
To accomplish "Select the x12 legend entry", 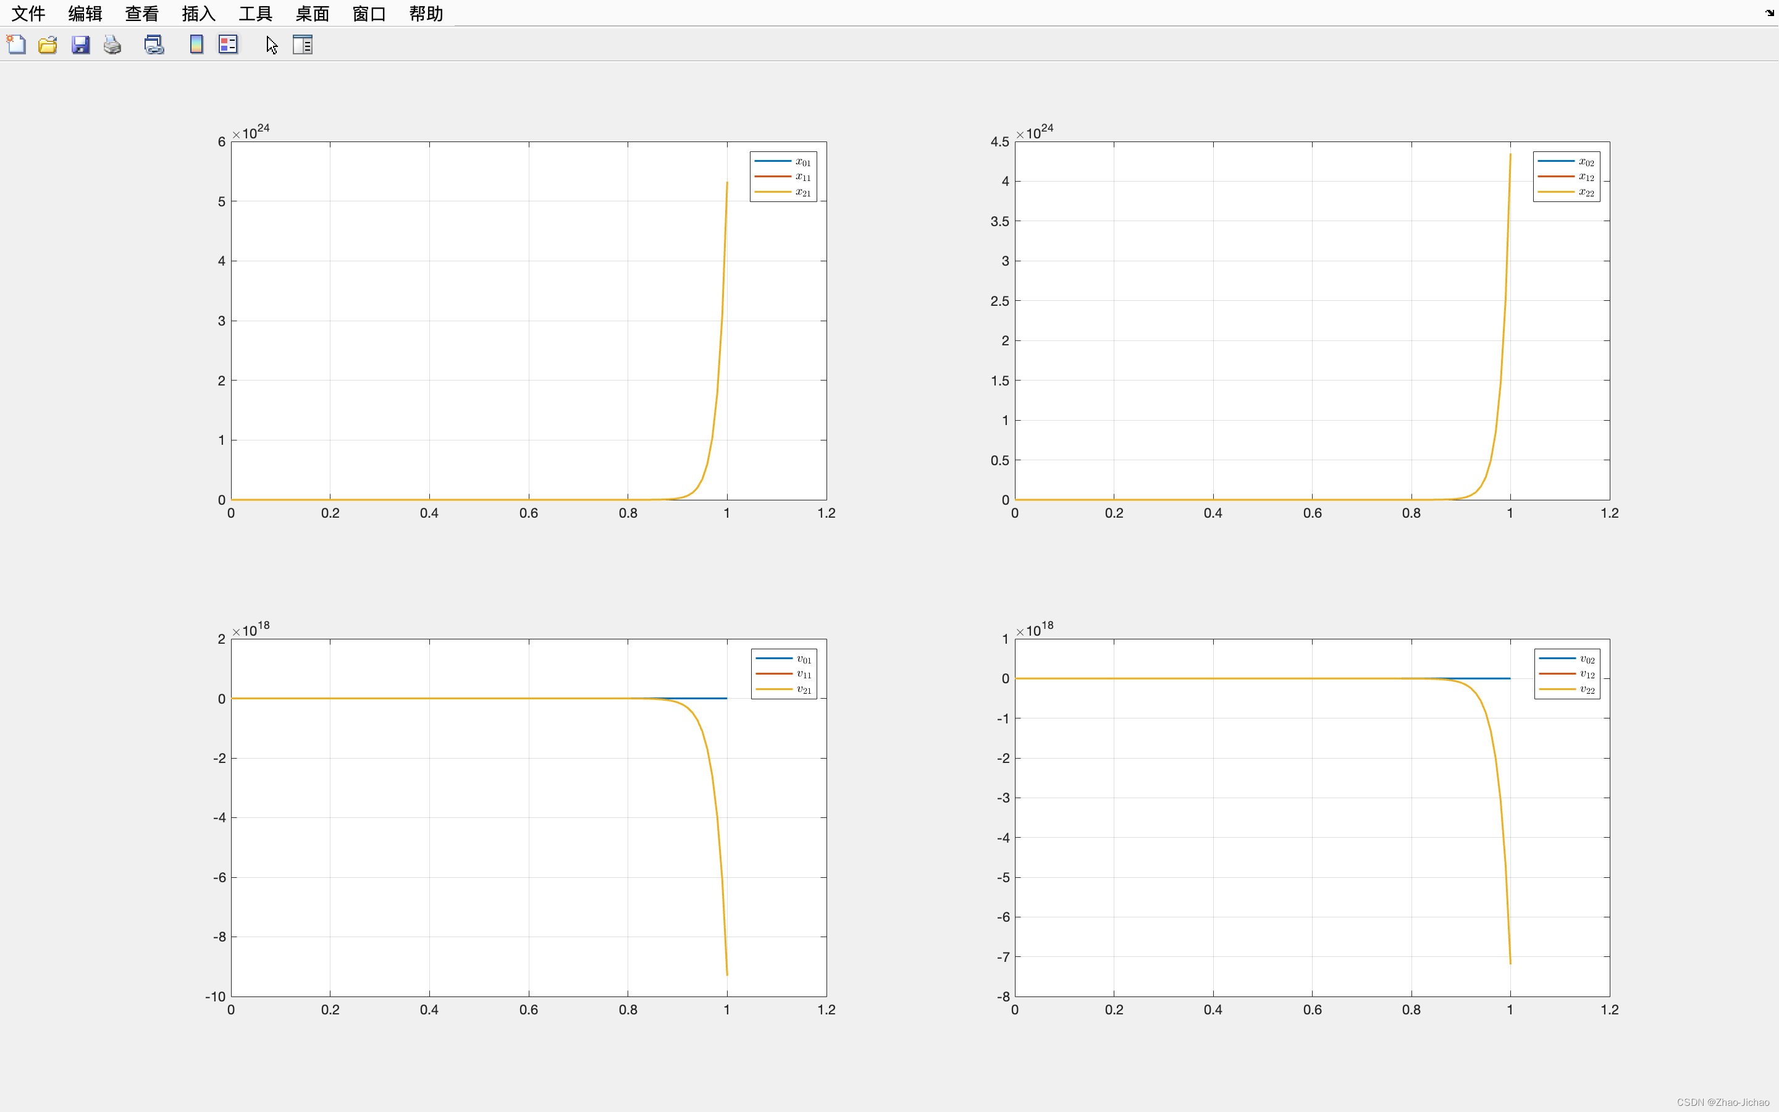I will 1566,177.
